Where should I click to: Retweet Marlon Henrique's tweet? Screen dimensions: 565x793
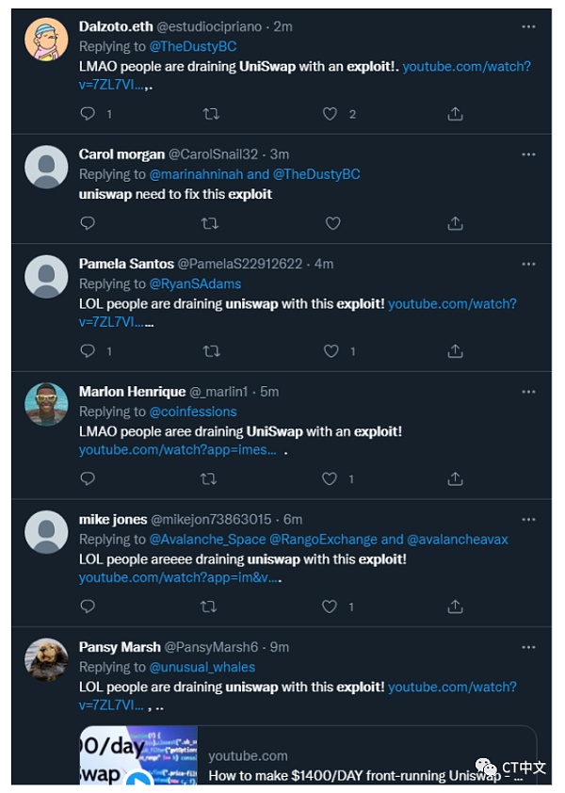click(x=209, y=479)
